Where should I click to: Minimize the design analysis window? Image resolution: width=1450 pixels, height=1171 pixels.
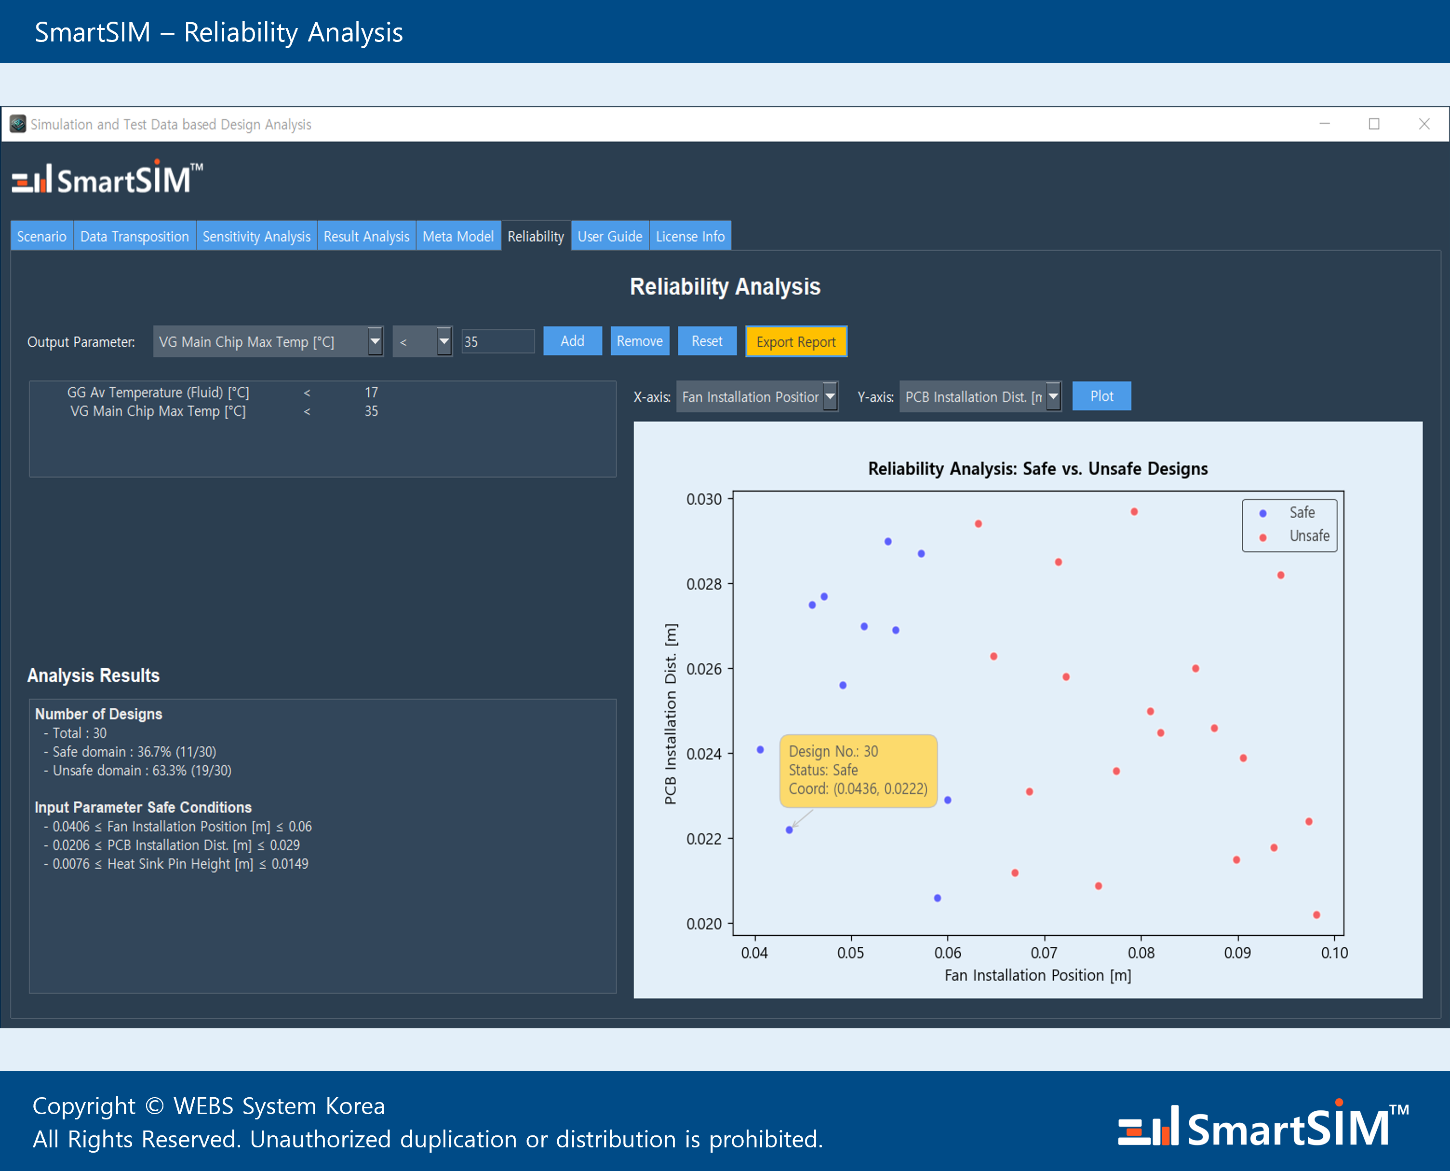(1324, 124)
